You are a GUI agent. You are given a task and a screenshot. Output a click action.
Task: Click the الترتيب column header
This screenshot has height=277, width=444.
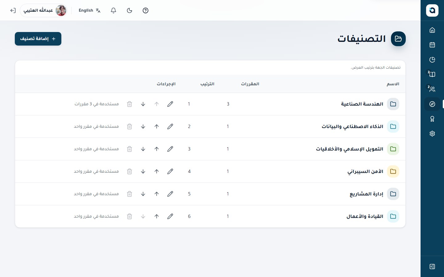(x=207, y=84)
